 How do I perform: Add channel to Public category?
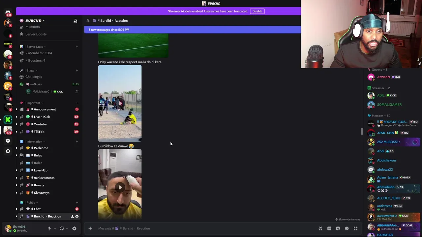77,203
